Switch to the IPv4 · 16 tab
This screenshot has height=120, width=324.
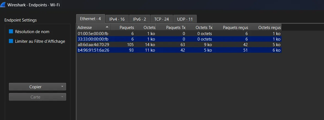117,19
